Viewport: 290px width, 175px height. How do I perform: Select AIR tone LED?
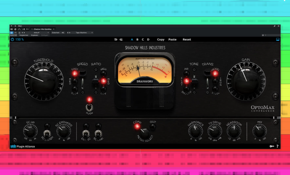coord(186,74)
